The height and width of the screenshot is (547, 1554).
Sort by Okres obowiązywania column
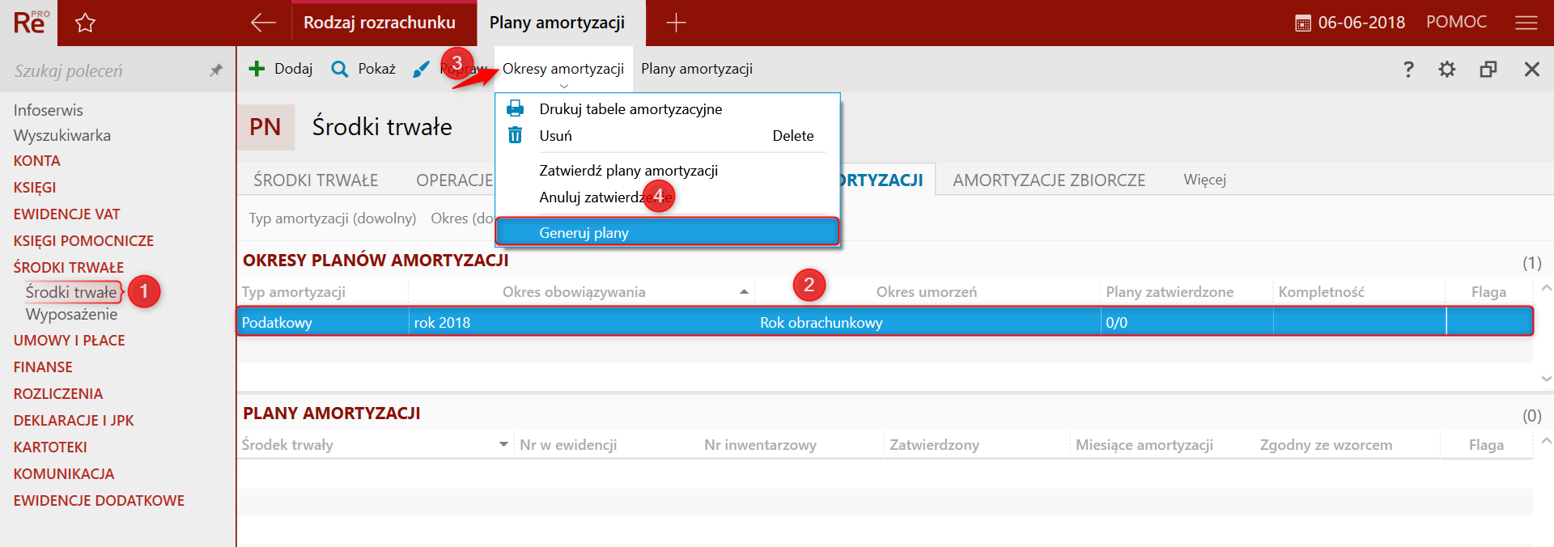(x=574, y=292)
